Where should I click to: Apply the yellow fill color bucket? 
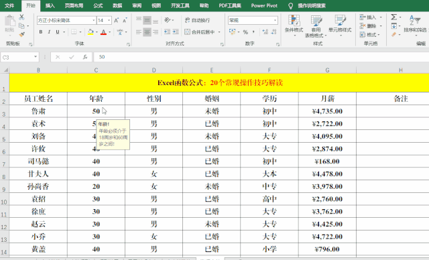[90, 32]
